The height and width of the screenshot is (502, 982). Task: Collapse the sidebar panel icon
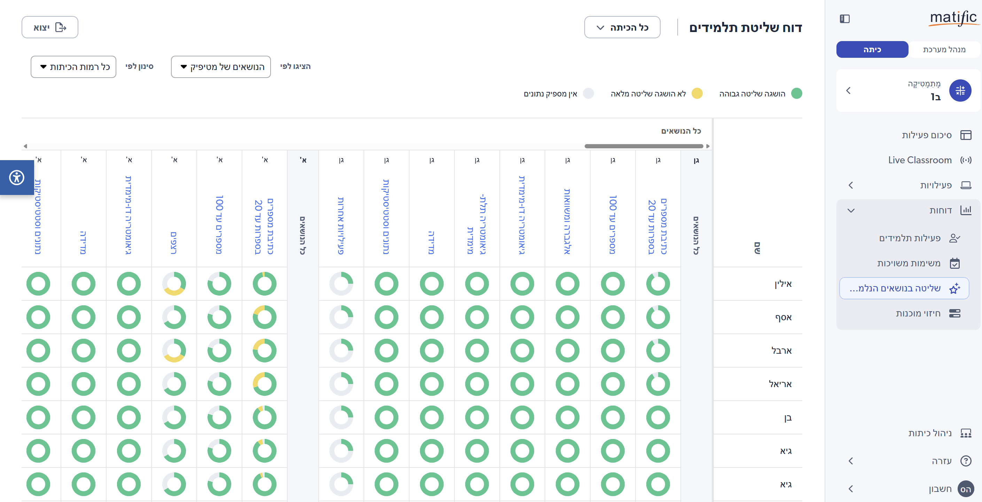coord(844,19)
